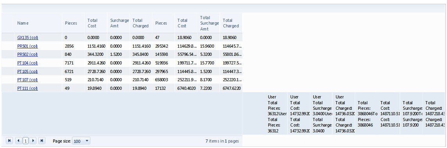Open the GX135 (col) link
This screenshot has height=148, width=447.
click(x=28, y=37)
